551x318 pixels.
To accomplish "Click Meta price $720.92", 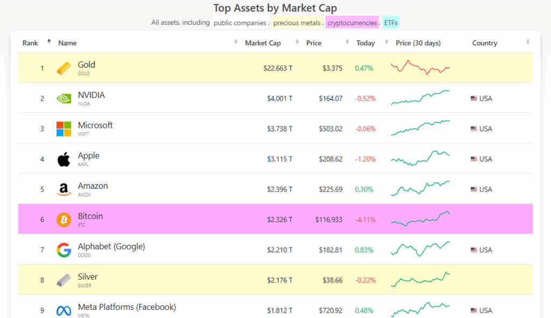I will pyautogui.click(x=331, y=310).
